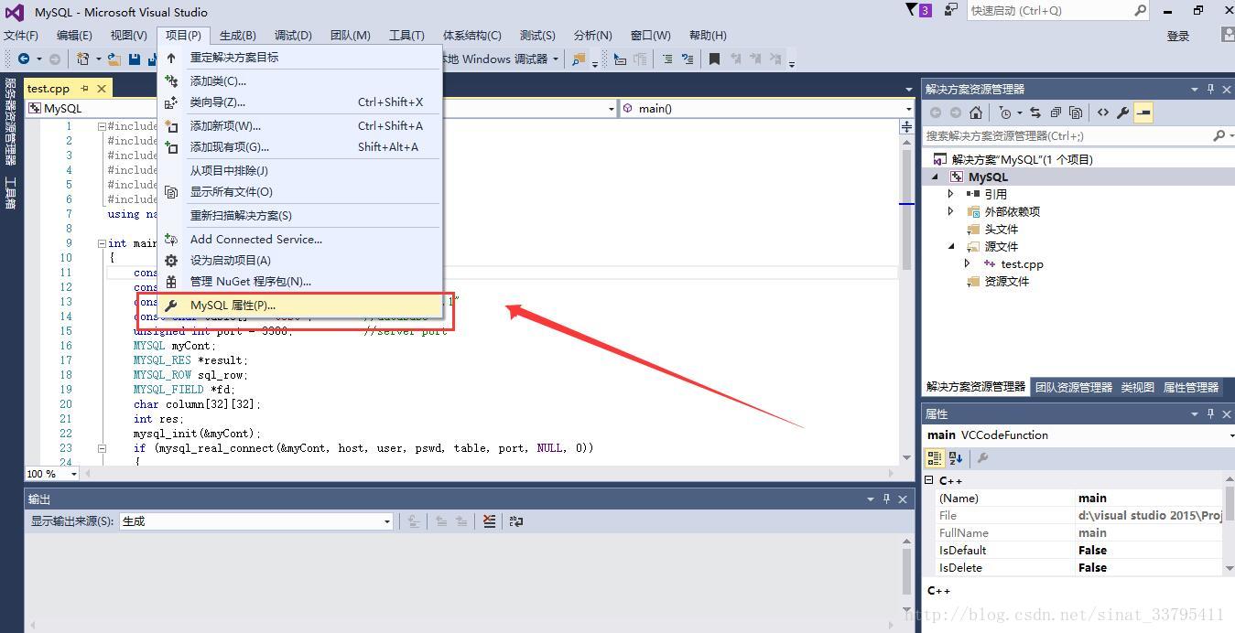The width and height of the screenshot is (1235, 633).
Task: Open the MySQL scope dropdown in editor
Action: tap(612, 108)
